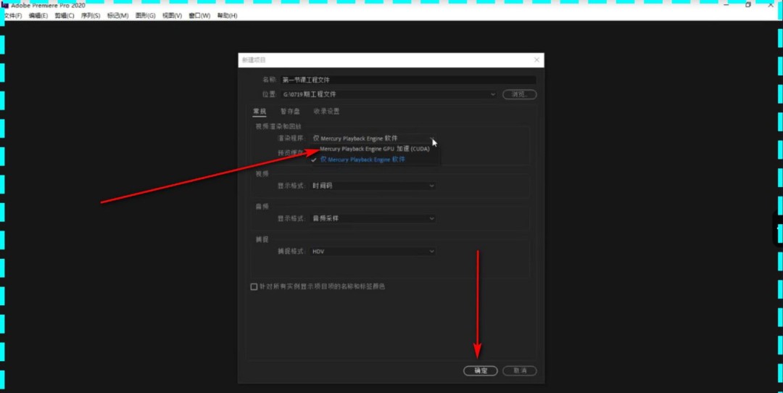
Task: Select Mercury Playback Engine GPU 加速 (CUDA)
Action: (375, 149)
